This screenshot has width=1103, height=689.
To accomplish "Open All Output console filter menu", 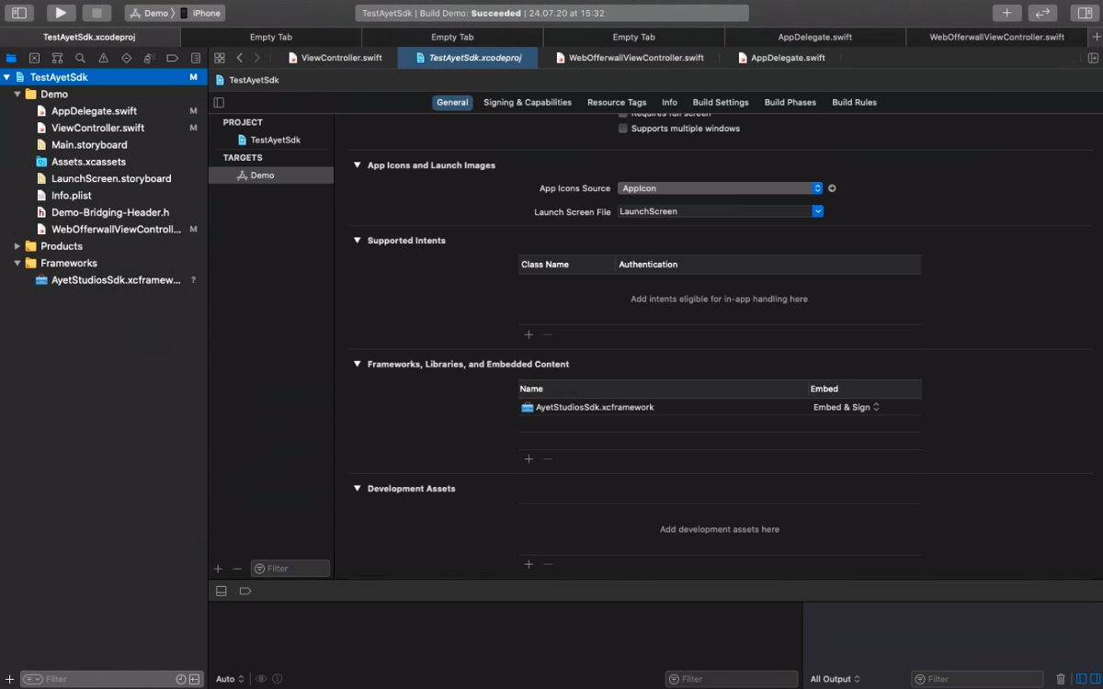I will pos(835,679).
